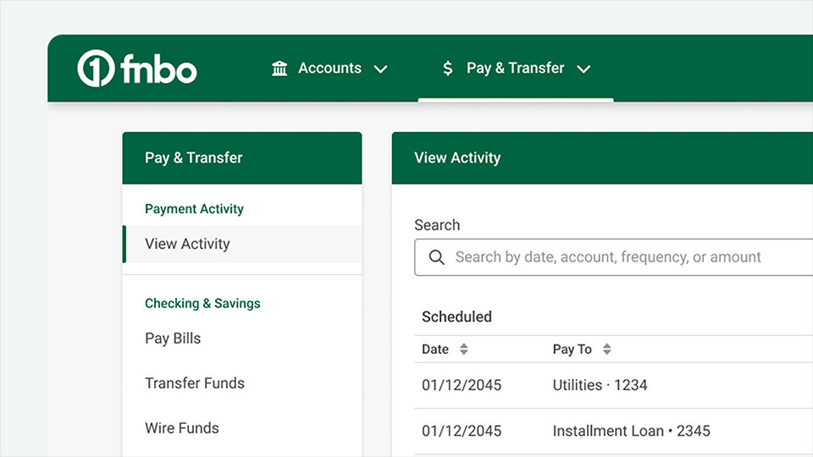Click the Payment Activity section heading
The width and height of the screenshot is (813, 457).
click(x=194, y=209)
